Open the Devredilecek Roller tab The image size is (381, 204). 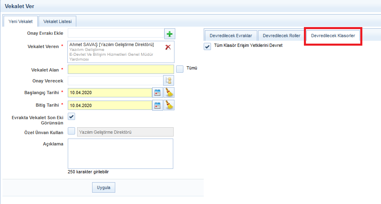[x=281, y=36]
